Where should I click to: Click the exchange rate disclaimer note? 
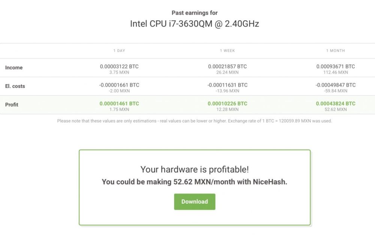194,121
